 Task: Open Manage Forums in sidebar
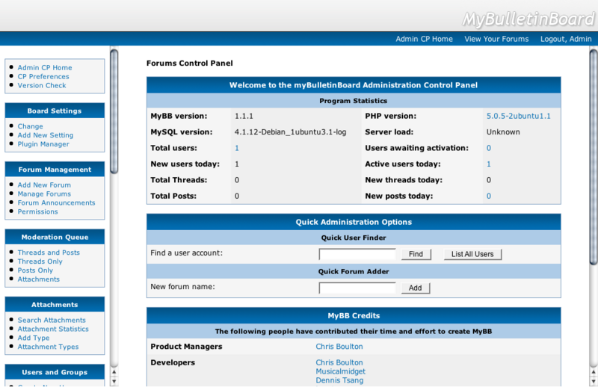coord(44,194)
